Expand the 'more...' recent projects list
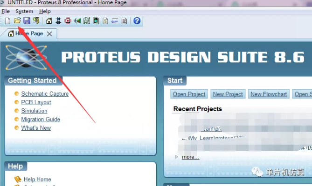 tap(190, 157)
